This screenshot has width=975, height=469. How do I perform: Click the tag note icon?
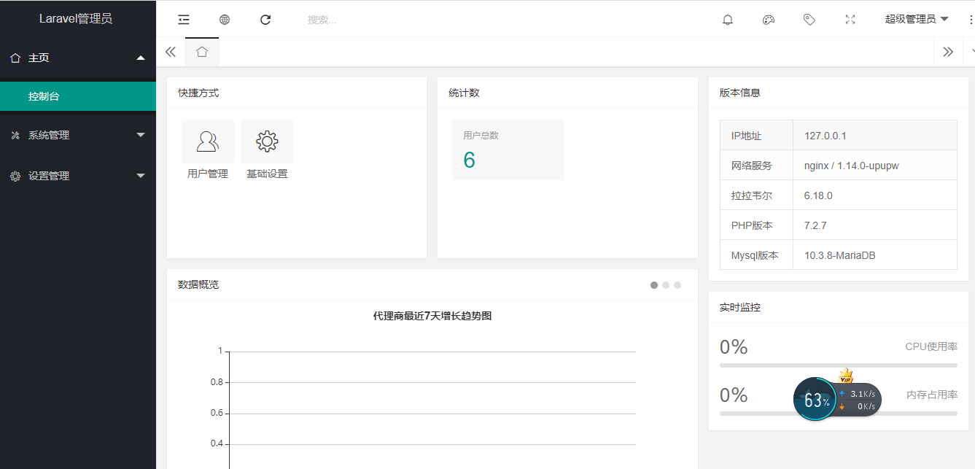tap(809, 20)
